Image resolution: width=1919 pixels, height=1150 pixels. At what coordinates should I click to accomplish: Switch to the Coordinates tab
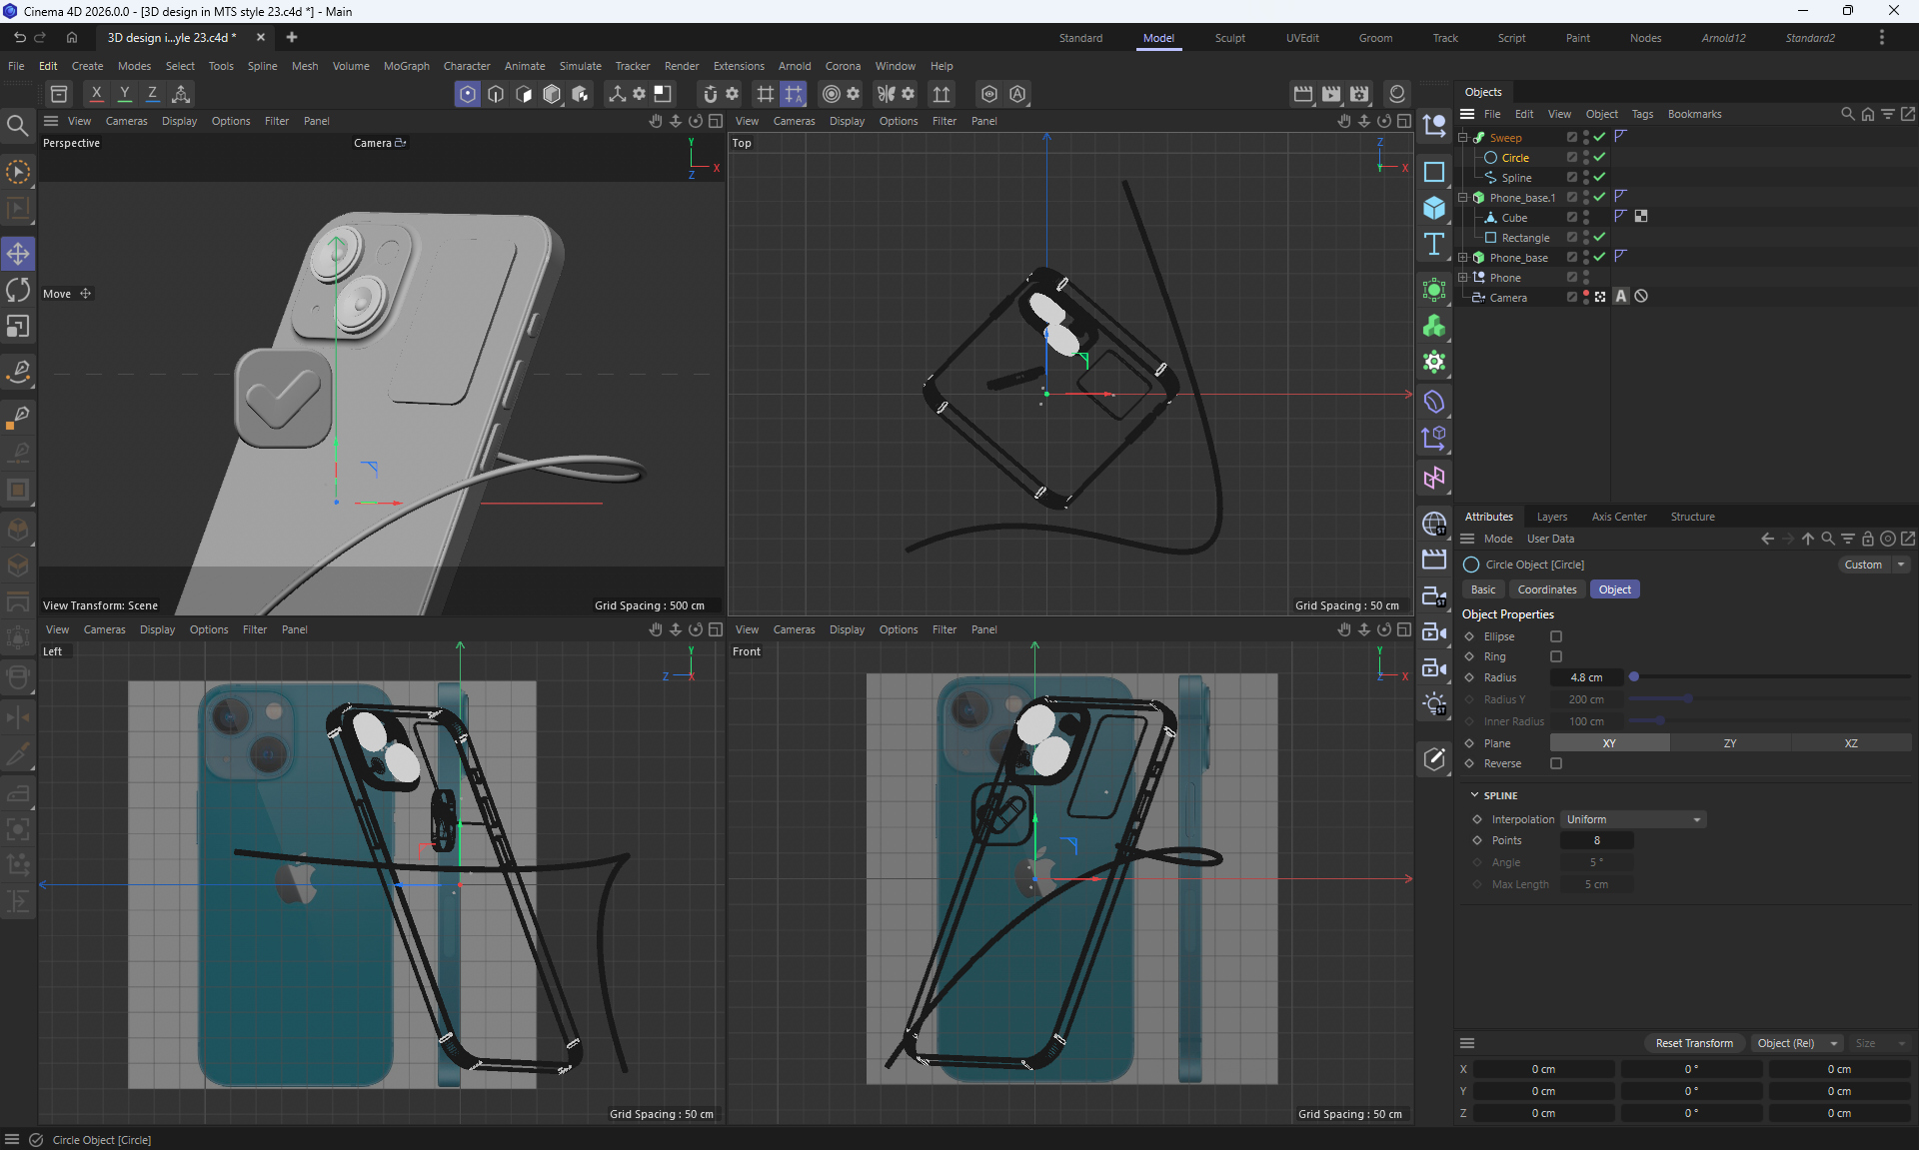pos(1546,589)
